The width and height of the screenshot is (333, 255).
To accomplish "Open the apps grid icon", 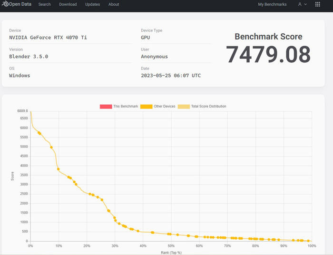I will click(318, 4).
